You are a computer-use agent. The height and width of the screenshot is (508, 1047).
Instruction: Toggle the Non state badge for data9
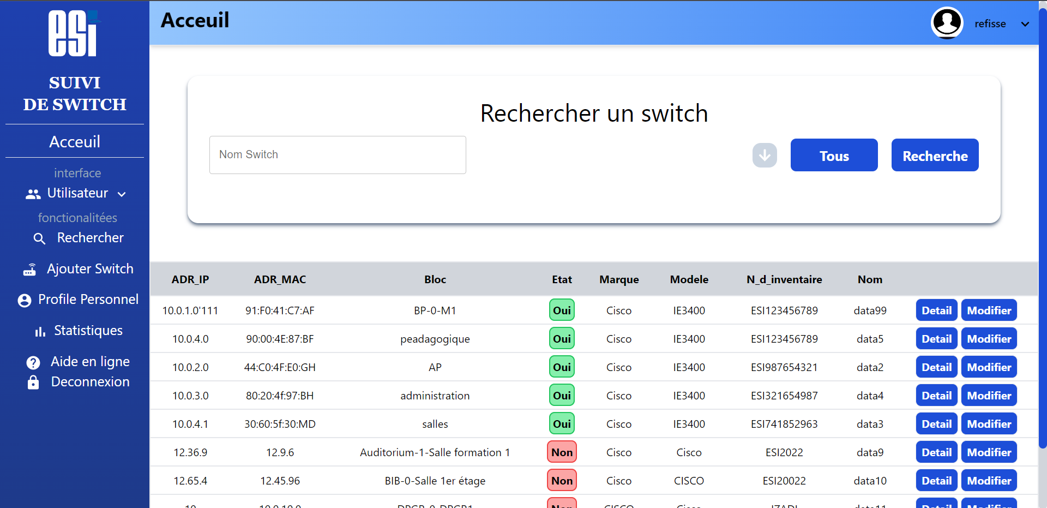pyautogui.click(x=562, y=452)
